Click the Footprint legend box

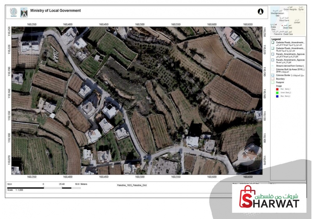point(273,82)
